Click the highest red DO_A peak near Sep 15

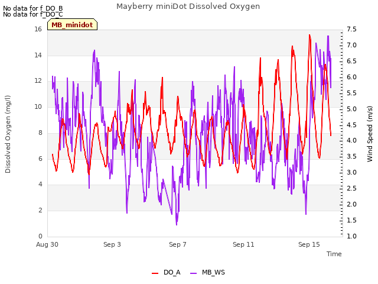pos(309,35)
